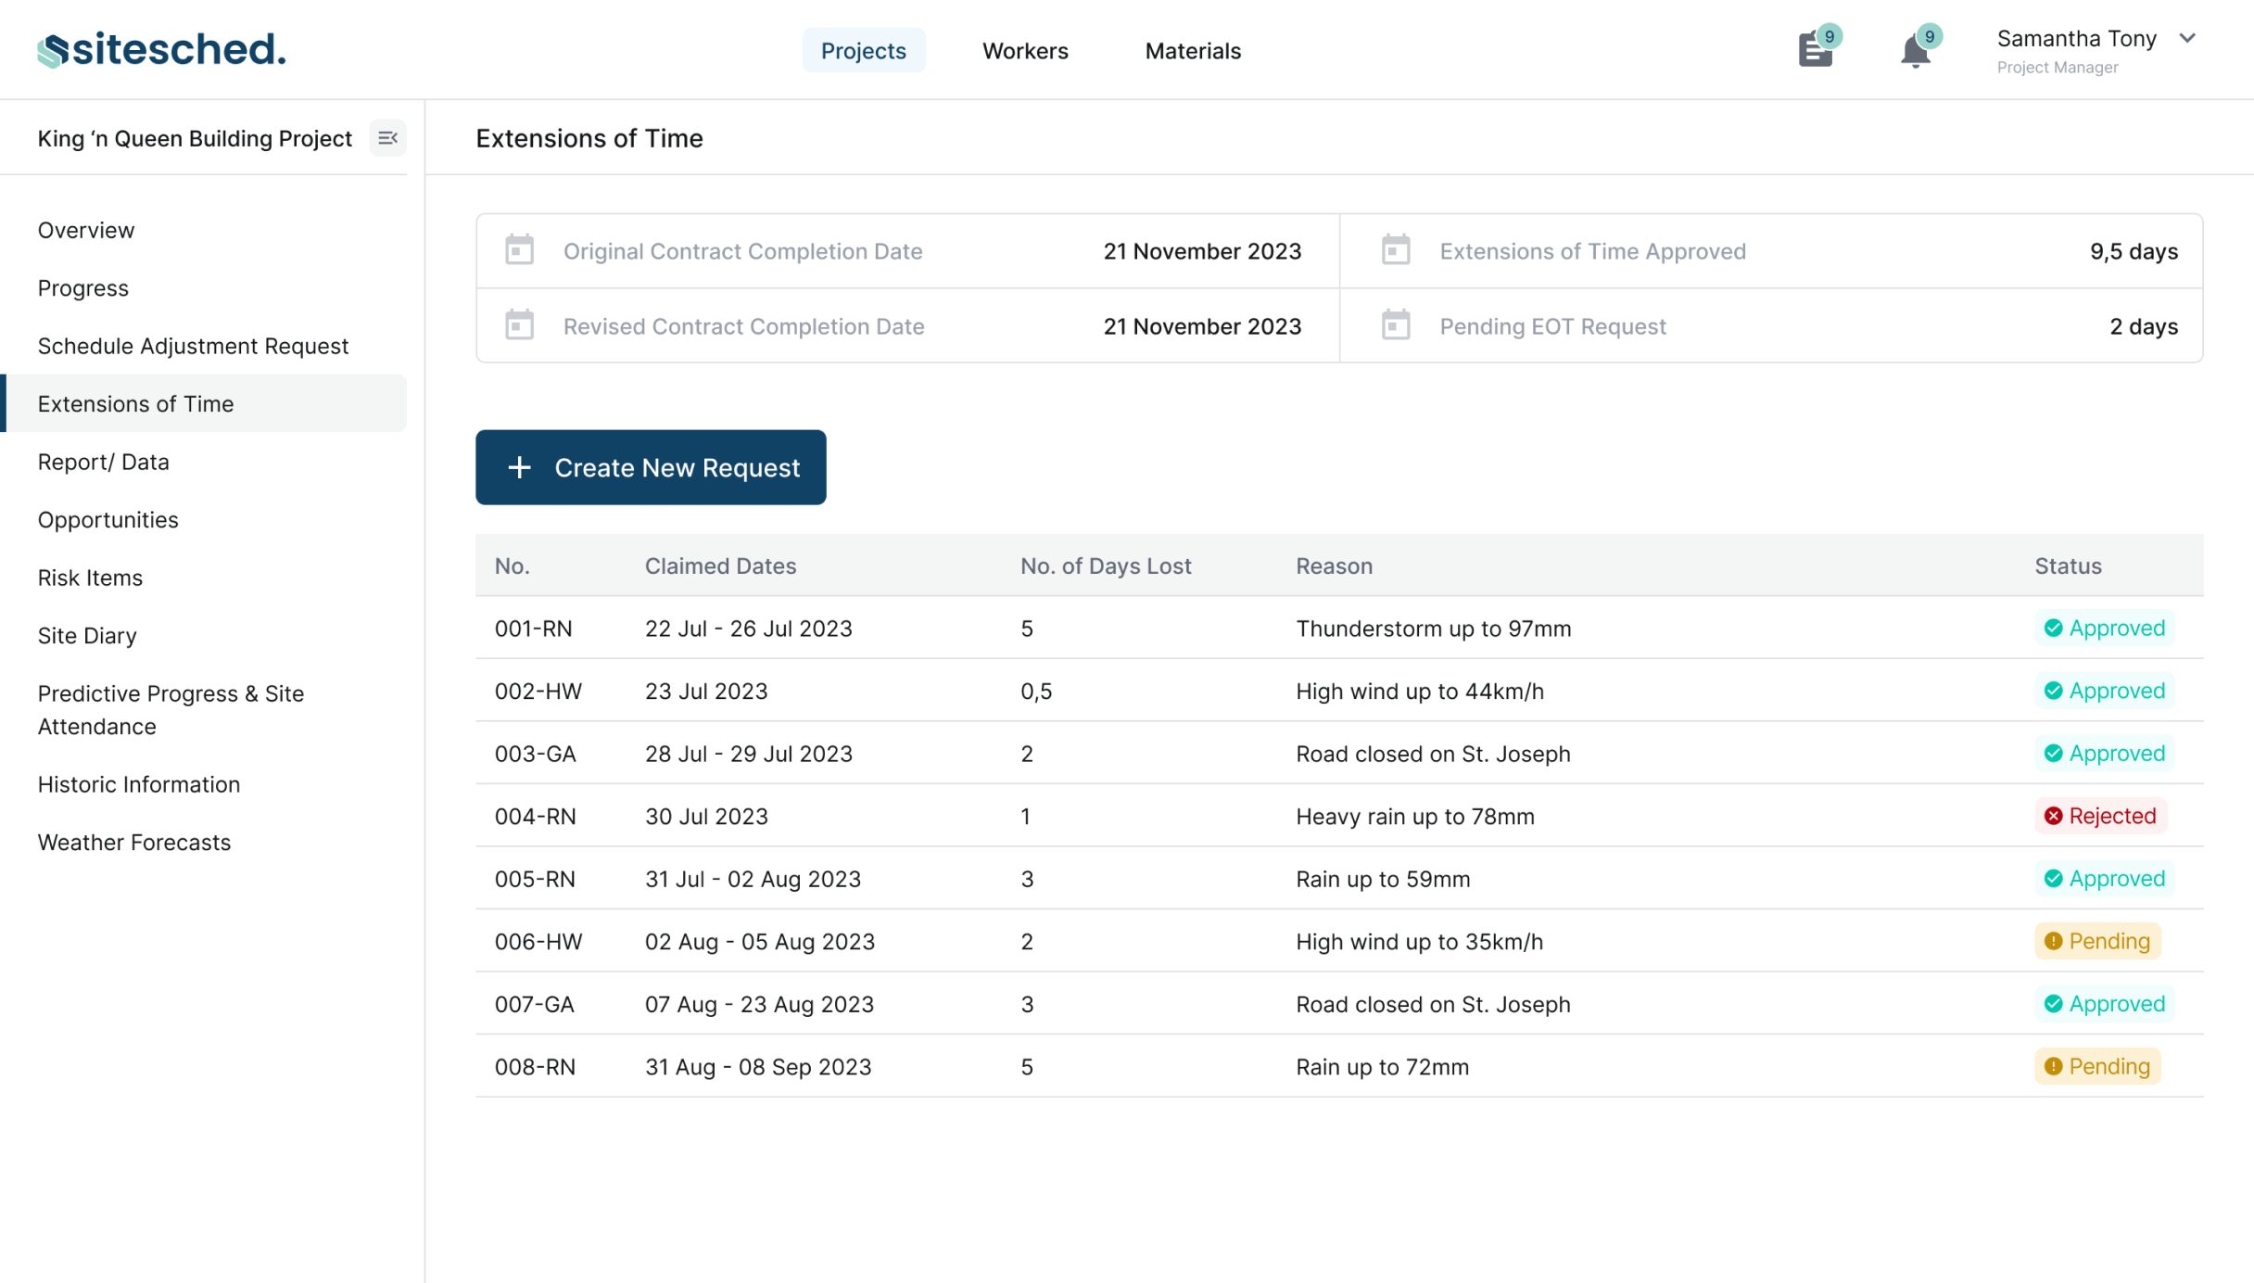
Task: Click the King 'n Queen Building Project title
Action: 195,138
